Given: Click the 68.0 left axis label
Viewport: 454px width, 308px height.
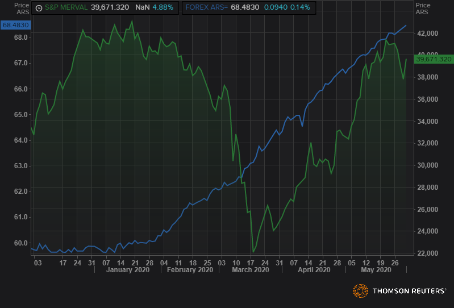Looking at the screenshot, I should pos(20,38).
